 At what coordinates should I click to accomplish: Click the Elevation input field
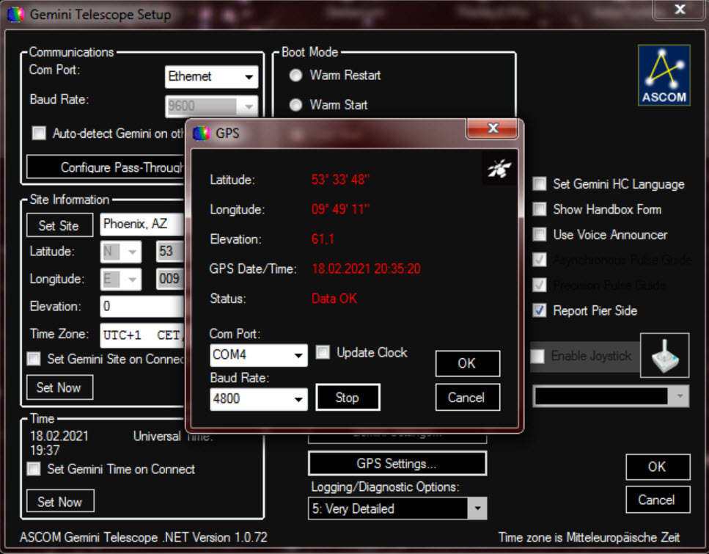(142, 307)
